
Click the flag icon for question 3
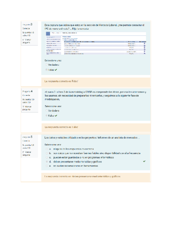23,40
